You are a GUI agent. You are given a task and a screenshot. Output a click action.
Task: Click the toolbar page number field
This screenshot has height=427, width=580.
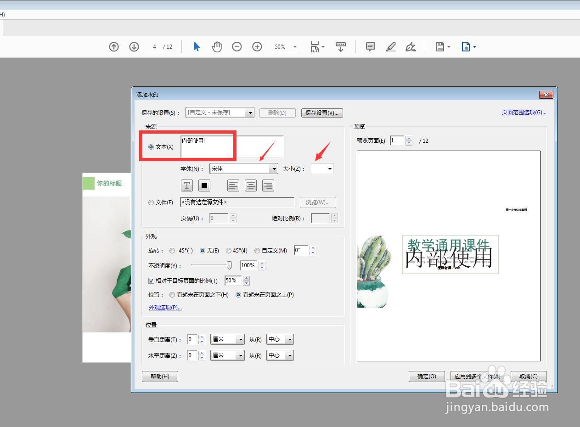coord(155,47)
